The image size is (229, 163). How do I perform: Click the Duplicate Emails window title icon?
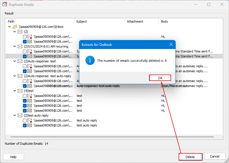click(5, 5)
